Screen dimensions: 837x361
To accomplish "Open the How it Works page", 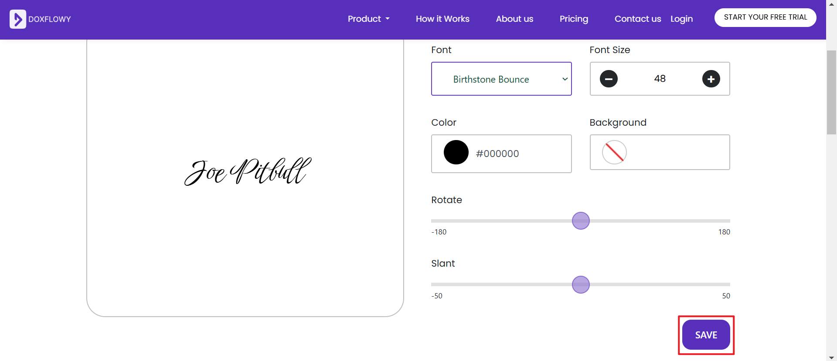I will pyautogui.click(x=442, y=19).
